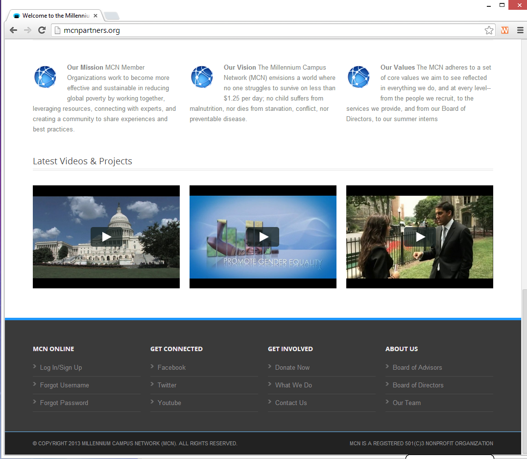
Task: Click the chevron beside Forgot Username
Action: tap(35, 384)
